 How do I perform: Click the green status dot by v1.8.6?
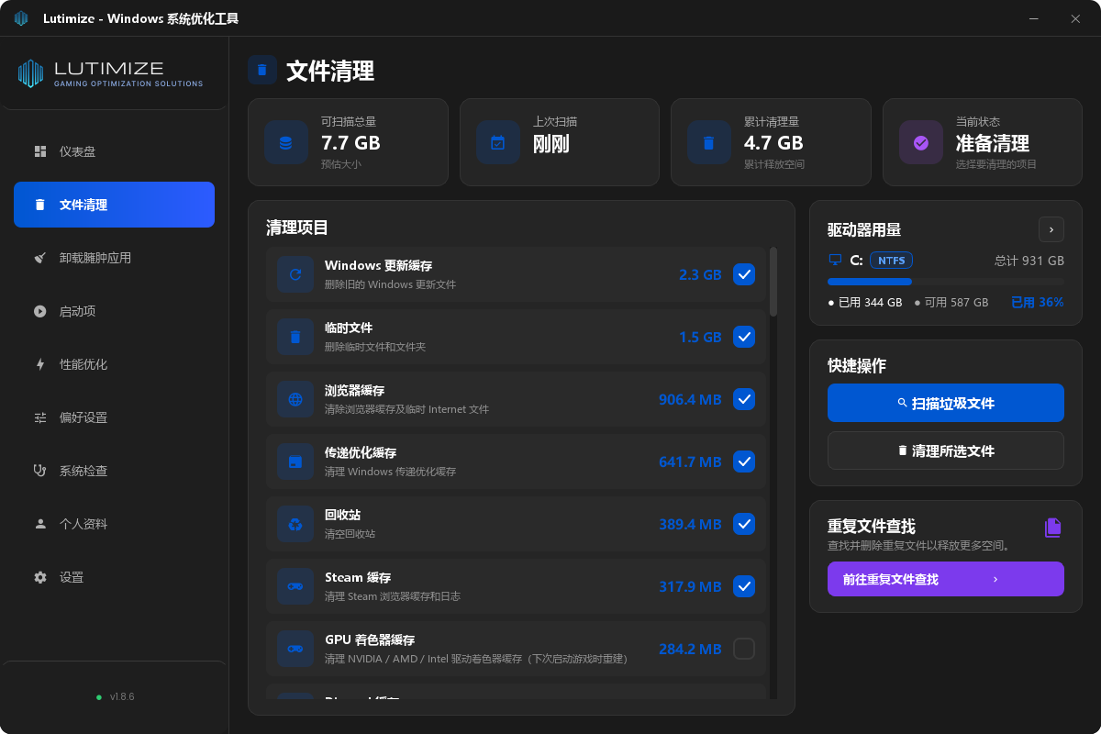pyautogui.click(x=99, y=697)
